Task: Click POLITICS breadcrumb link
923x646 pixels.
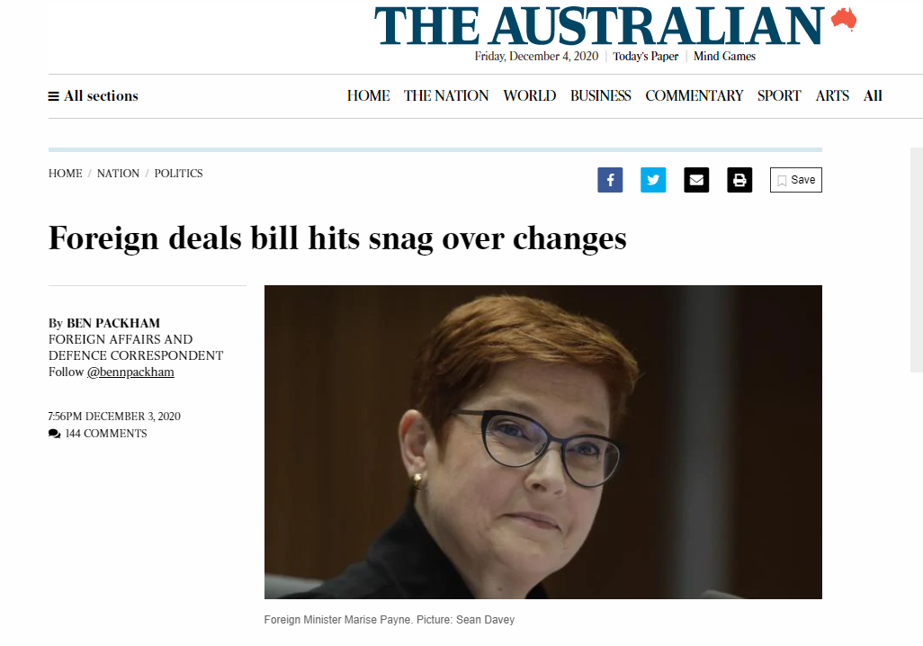Action: pyautogui.click(x=178, y=174)
